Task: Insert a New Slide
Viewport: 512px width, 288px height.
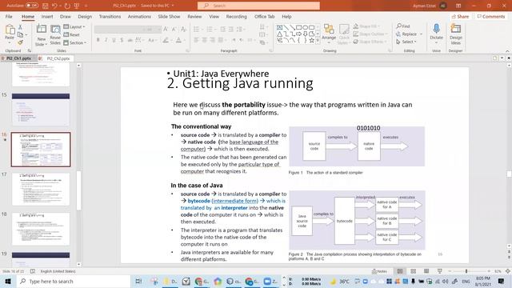Action: [41, 34]
